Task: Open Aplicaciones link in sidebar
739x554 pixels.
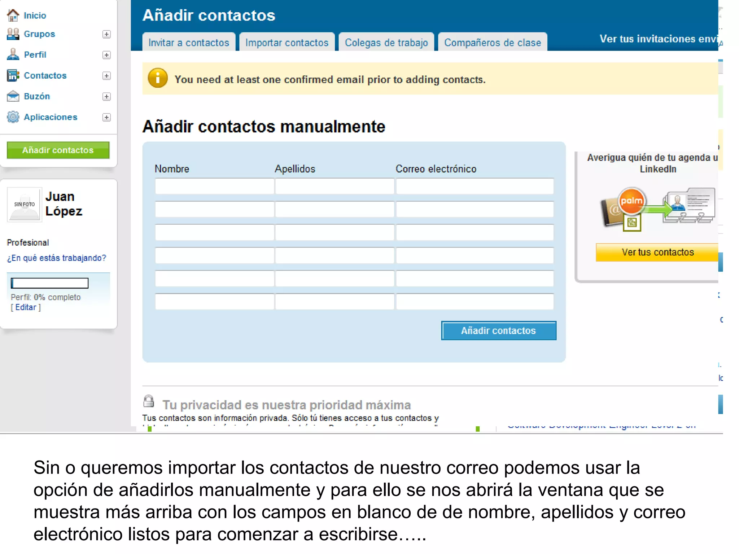Action: [x=51, y=117]
